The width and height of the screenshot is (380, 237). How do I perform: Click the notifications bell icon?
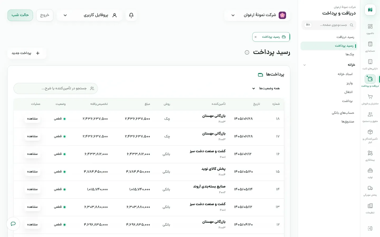click(131, 15)
